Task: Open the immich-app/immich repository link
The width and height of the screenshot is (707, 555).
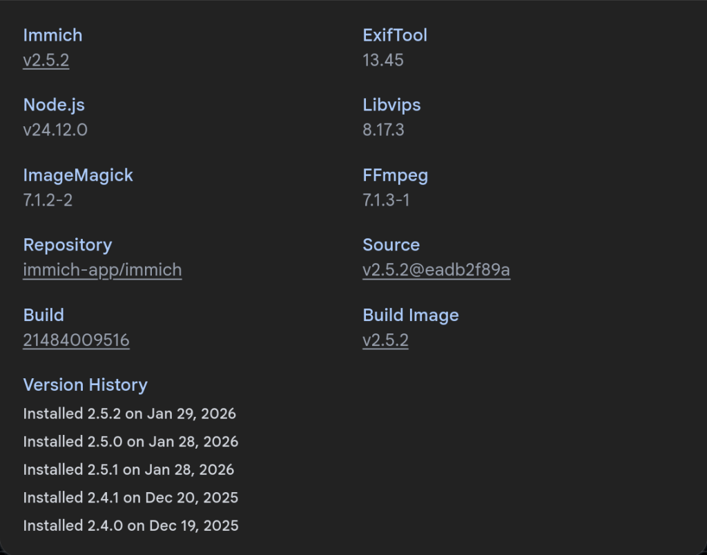Action: pos(102,270)
